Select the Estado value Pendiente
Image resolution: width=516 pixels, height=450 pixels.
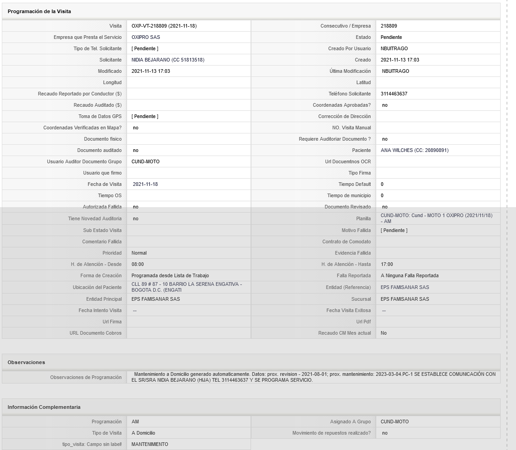click(x=391, y=37)
